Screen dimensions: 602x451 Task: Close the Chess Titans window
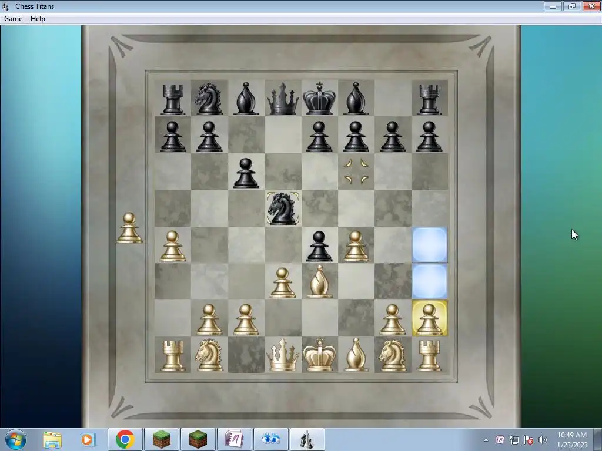[591, 6]
